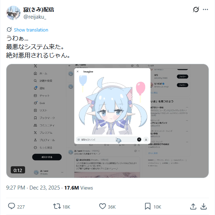Click the 0:12 video duration badge
Viewport: 215px width, 215px height.
pyautogui.click(x=18, y=170)
